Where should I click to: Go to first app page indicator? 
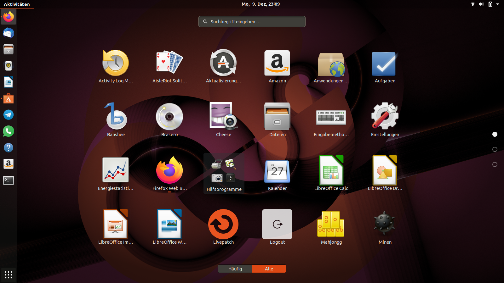(x=495, y=134)
